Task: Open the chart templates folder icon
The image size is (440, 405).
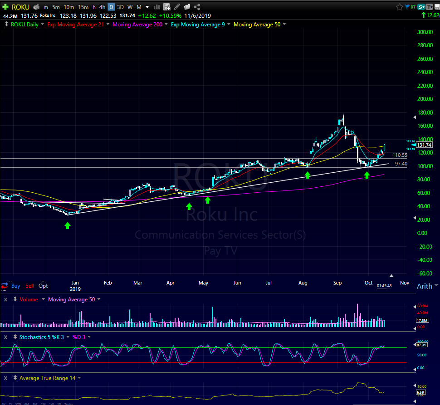Action: 187,7
